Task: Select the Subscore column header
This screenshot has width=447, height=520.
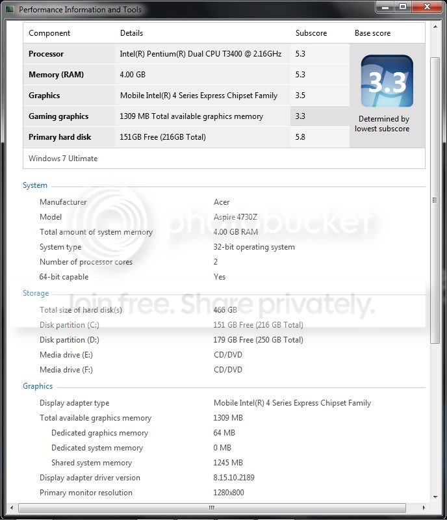Action: click(311, 33)
